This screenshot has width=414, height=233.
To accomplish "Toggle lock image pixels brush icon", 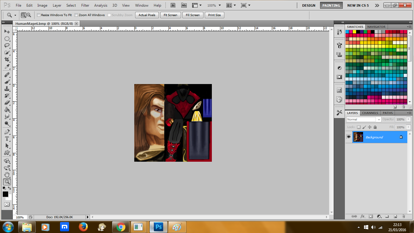I will pyautogui.click(x=364, y=127).
